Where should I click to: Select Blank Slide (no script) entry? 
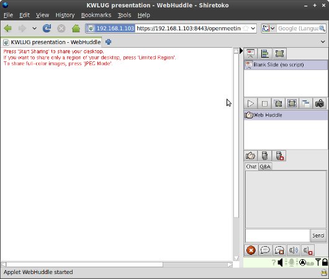(x=286, y=64)
